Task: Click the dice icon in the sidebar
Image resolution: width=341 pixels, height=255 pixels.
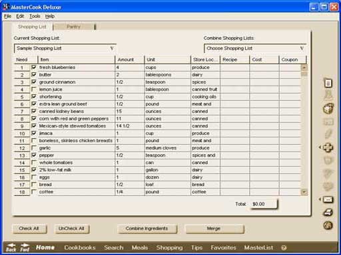Action: pos(328,109)
